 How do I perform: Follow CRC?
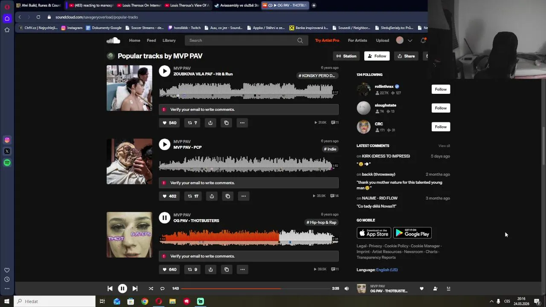441,127
